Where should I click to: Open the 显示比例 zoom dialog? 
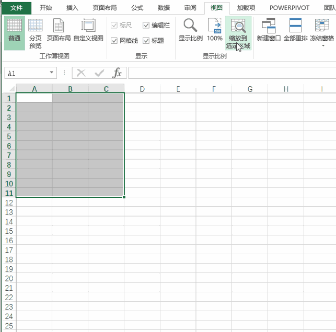(190, 30)
